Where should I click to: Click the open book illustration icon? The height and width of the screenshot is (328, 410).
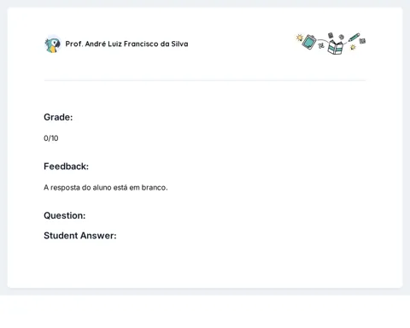pyautogui.click(x=336, y=47)
